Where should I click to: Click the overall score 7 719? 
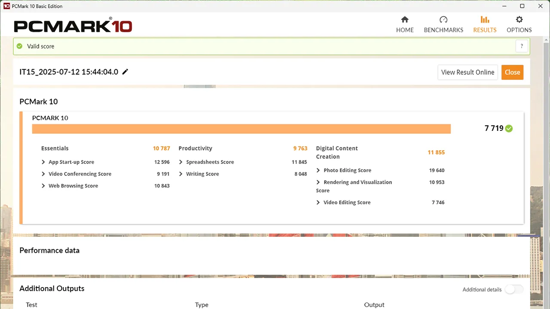coord(494,128)
